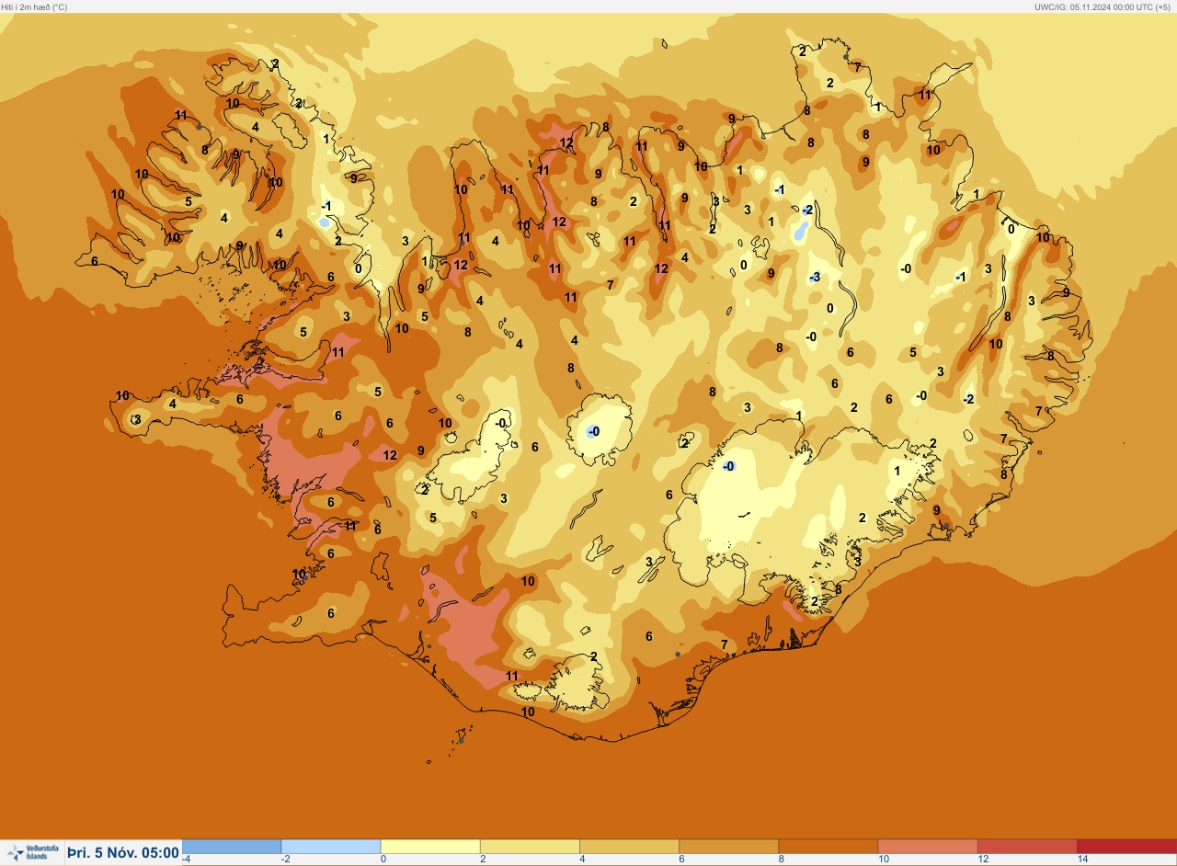Image resolution: width=1177 pixels, height=866 pixels.
Task: Select the 6 to 8 legend color swatch
Action: (x=728, y=846)
